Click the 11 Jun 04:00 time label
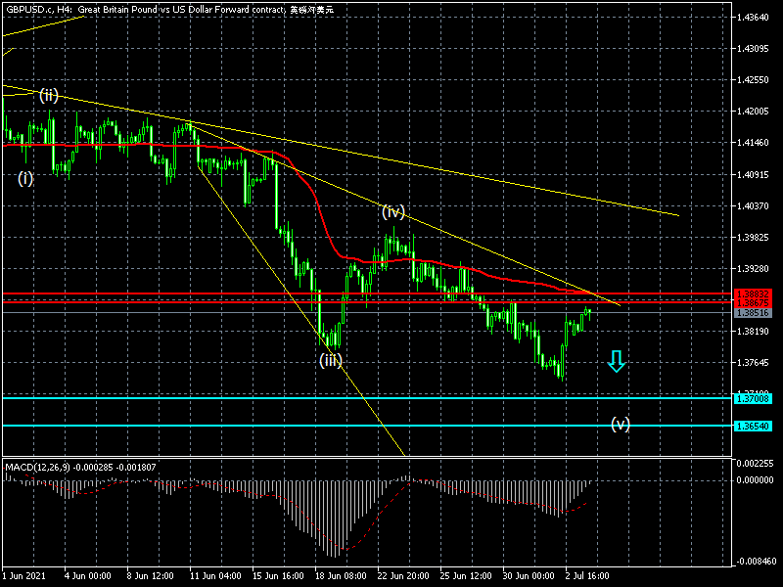Screen dimensions: 783x587 [x=215, y=576]
